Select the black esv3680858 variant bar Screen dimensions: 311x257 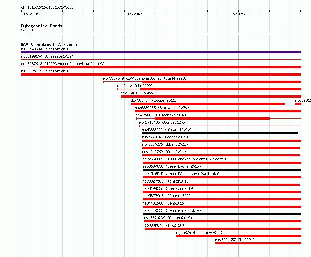pos(222,170)
